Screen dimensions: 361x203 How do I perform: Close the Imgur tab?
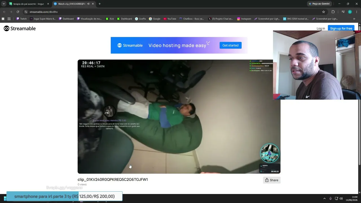click(48, 4)
